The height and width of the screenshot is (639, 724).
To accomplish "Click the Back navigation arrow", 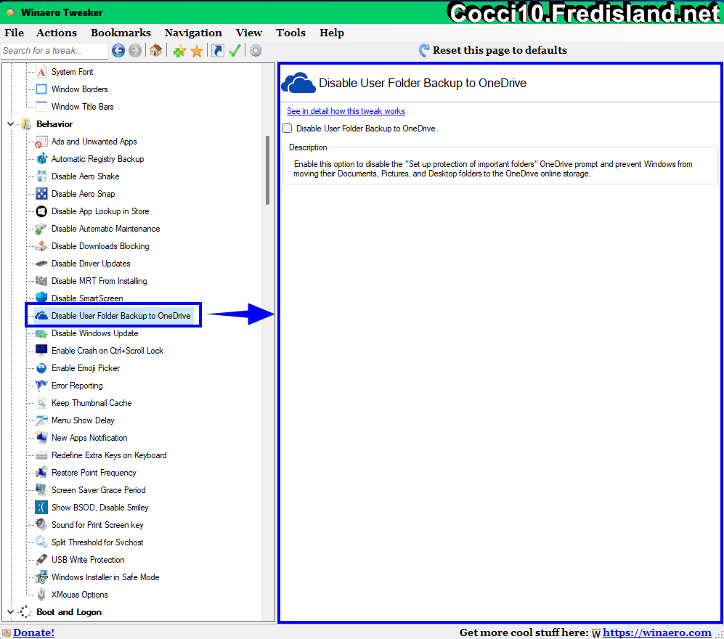I will [x=118, y=50].
